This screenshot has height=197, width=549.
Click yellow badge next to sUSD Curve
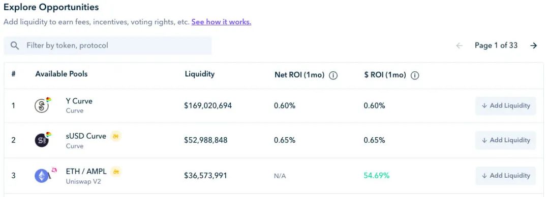tap(116, 136)
